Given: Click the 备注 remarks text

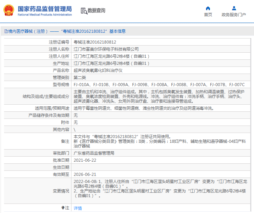Looking at the screenshot, I should click(x=160, y=141).
